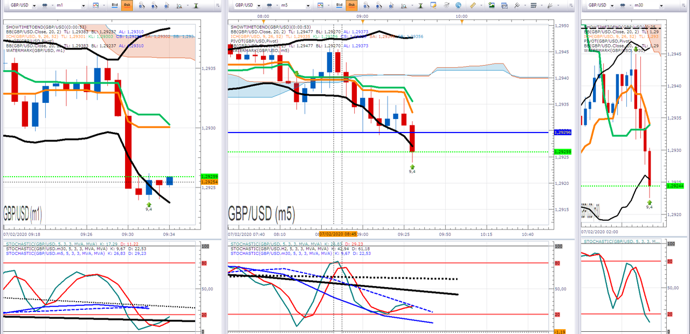Click save chart image icon in m5 toolbar

492,5
